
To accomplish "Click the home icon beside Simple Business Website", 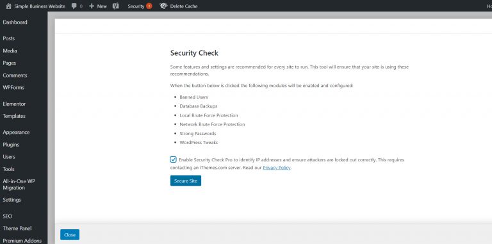I will [x=8, y=6].
